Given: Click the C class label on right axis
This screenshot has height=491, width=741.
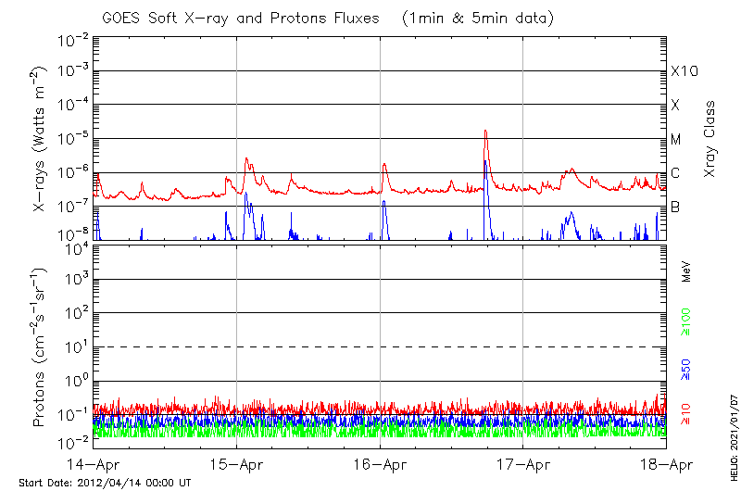Looking at the screenshot, I should click(675, 173).
